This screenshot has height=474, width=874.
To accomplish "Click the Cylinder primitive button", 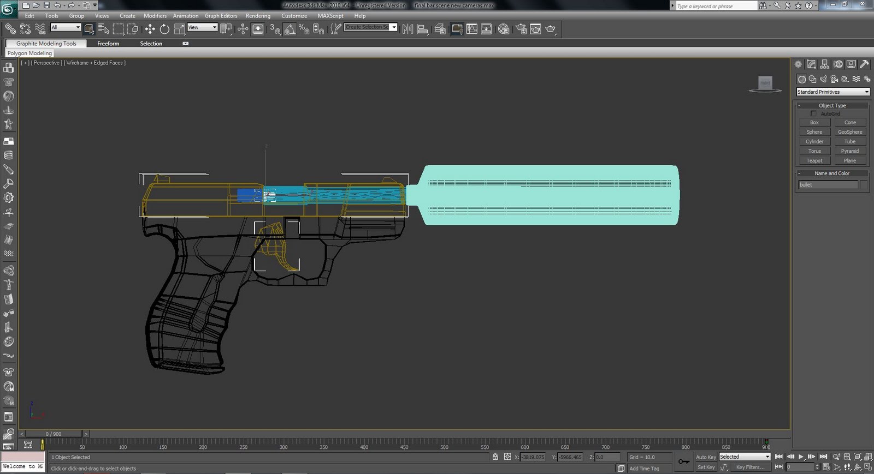I will pyautogui.click(x=814, y=141).
